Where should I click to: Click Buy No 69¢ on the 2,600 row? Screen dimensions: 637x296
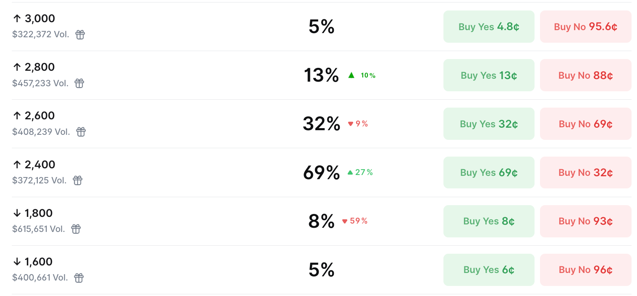[585, 124]
